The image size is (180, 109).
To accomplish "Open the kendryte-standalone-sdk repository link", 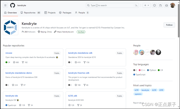I will 80,53.
